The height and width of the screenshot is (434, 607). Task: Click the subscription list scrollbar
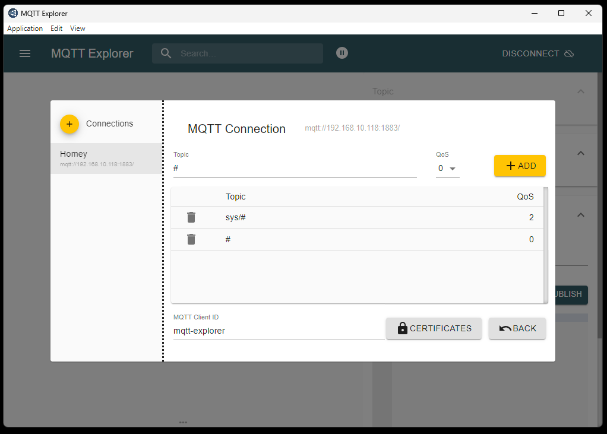(x=546, y=245)
